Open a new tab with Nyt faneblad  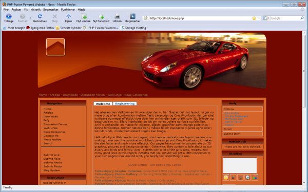tap(101, 18)
